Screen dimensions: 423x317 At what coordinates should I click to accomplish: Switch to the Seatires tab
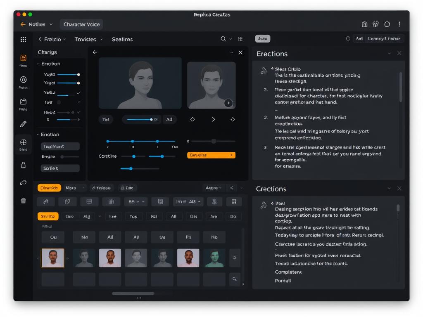122,39
